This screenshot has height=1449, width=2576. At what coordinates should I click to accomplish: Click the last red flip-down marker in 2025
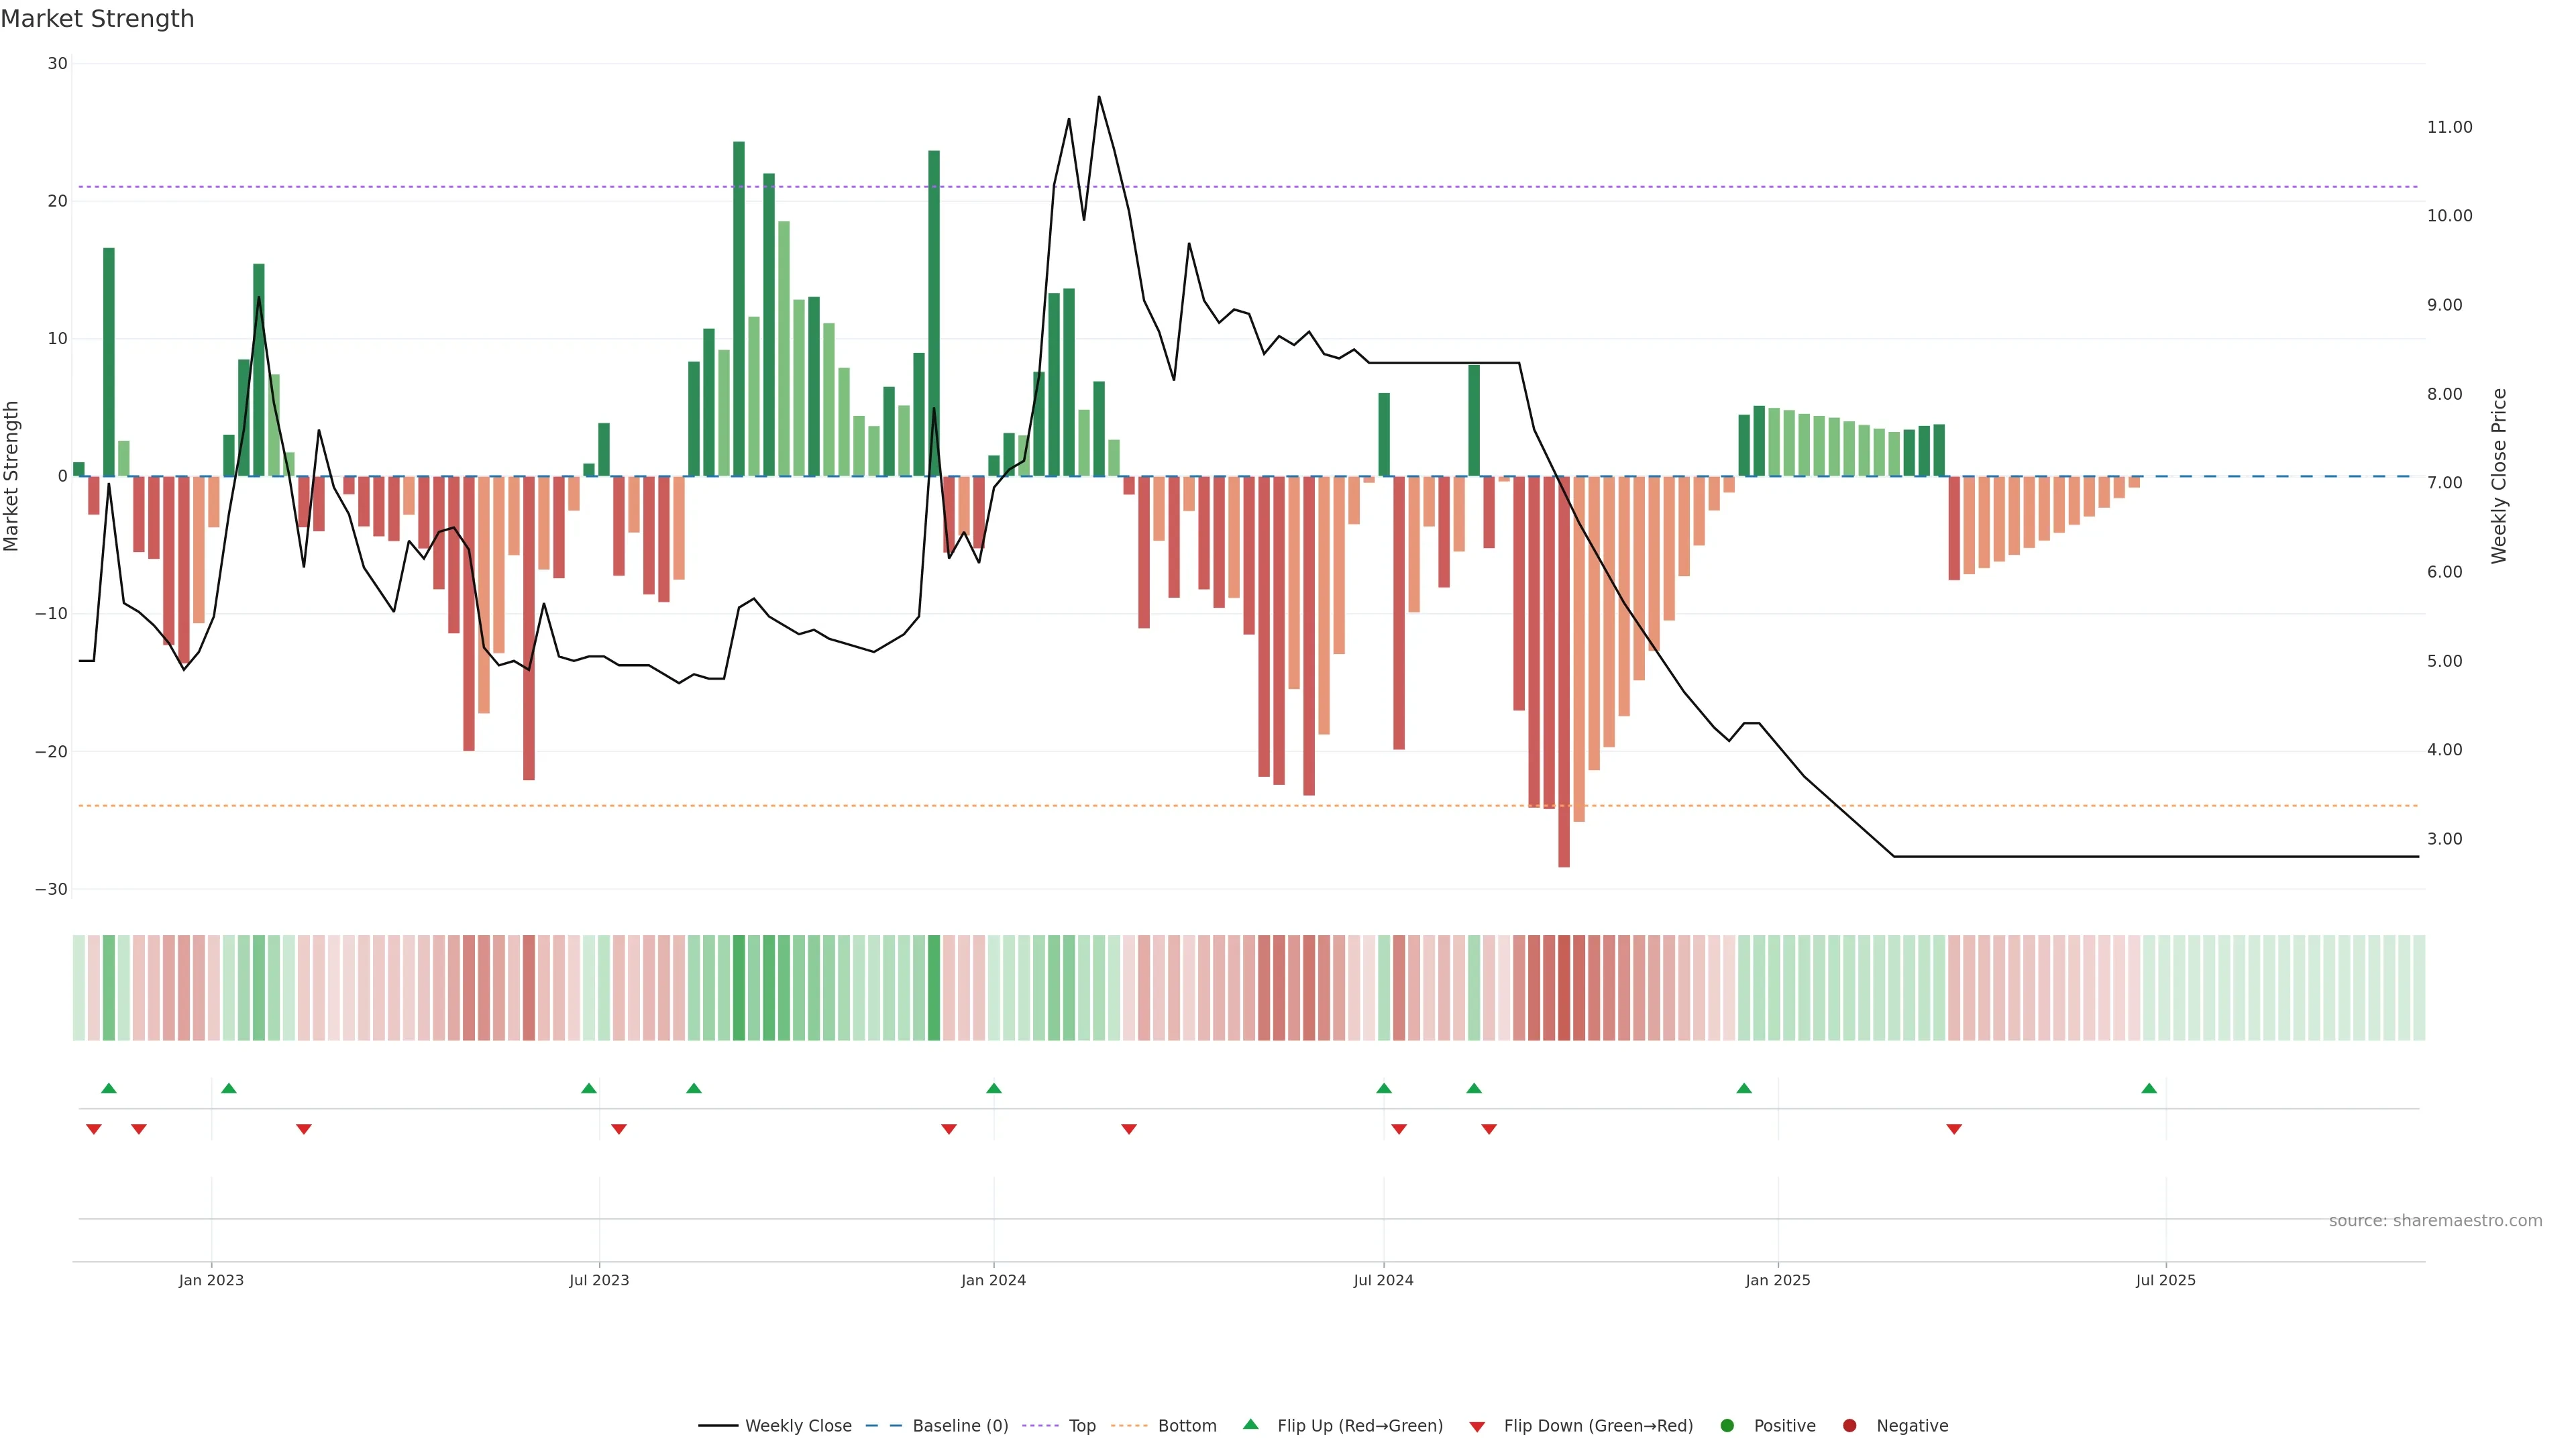tap(1954, 1129)
